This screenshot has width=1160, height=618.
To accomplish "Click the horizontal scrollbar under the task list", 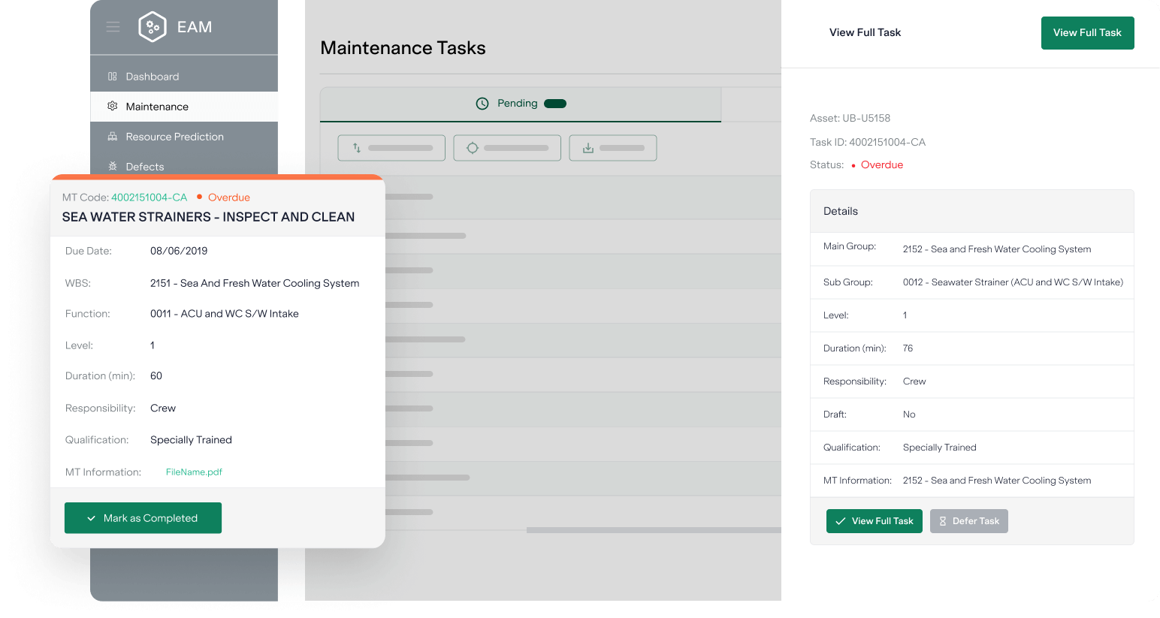I will (x=654, y=530).
